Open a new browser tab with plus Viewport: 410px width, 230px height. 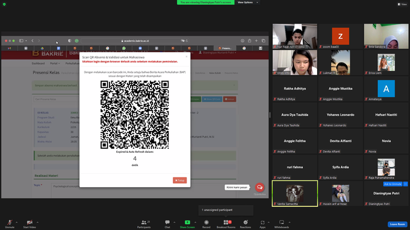pos(256,41)
